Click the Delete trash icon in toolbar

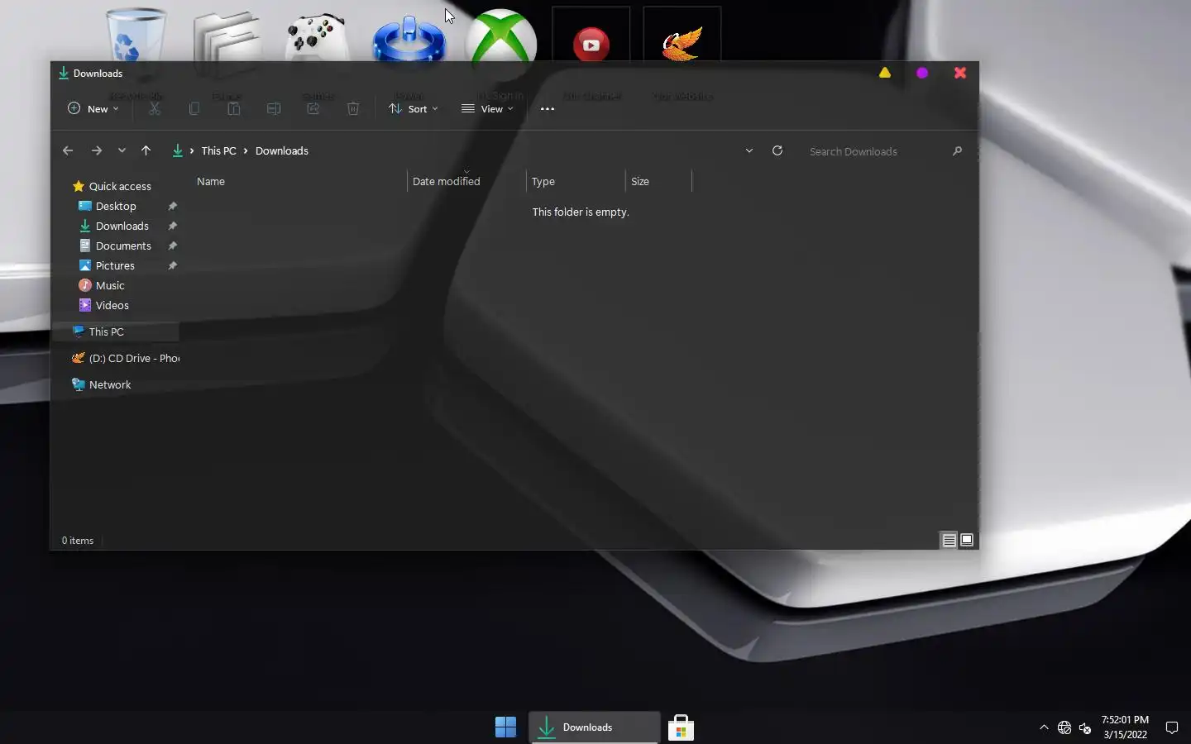[353, 108]
